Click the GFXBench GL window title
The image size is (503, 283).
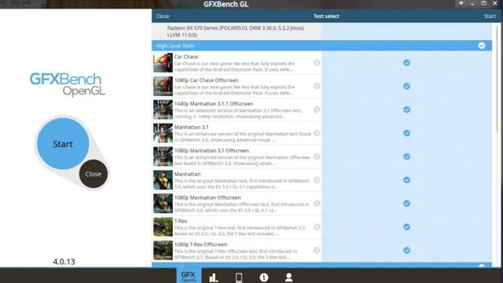[x=226, y=4]
